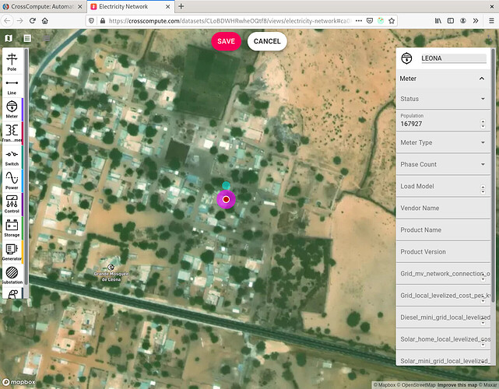
Task: Open Maxar attribution link
Action: tap(488, 385)
